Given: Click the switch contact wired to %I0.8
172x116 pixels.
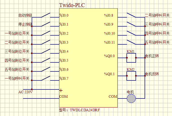Looking at the screenshot, I should [131, 16].
